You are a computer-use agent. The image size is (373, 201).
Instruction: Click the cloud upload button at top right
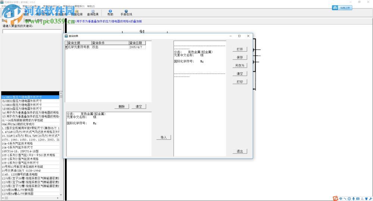[342, 8]
